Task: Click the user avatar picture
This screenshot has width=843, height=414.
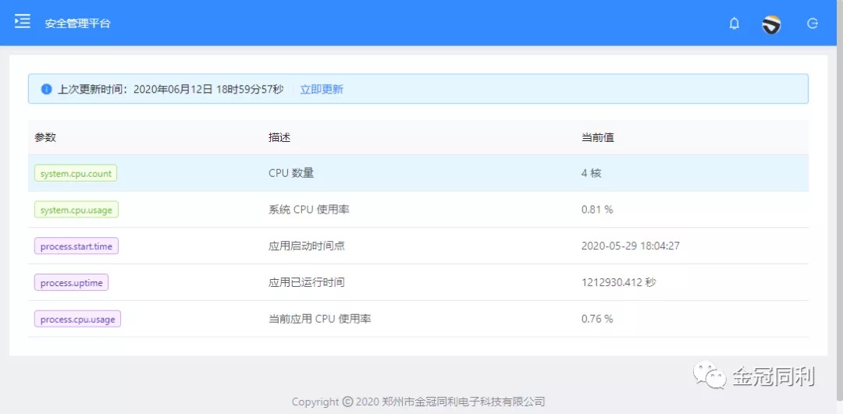Action: pos(771,24)
